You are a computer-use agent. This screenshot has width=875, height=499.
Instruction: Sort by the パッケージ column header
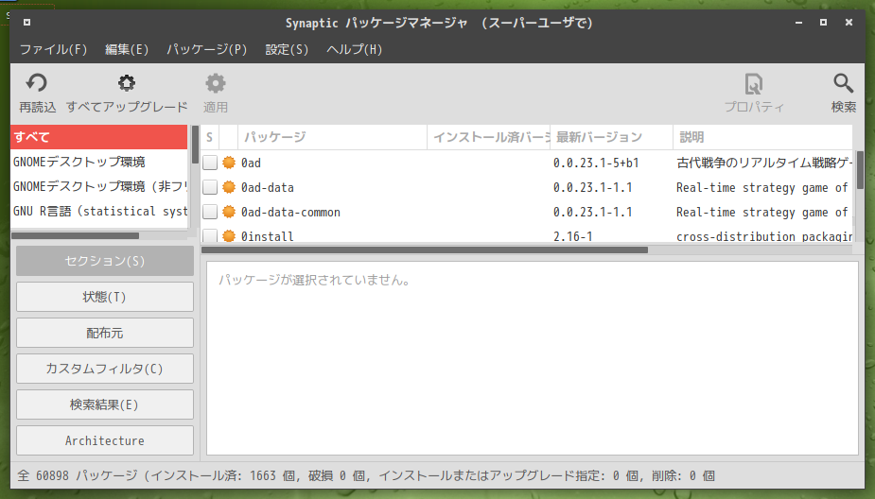click(x=333, y=137)
